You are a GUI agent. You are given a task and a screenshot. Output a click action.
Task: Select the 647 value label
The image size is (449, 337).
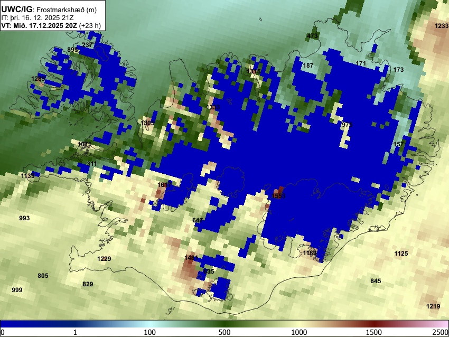coord(198,220)
